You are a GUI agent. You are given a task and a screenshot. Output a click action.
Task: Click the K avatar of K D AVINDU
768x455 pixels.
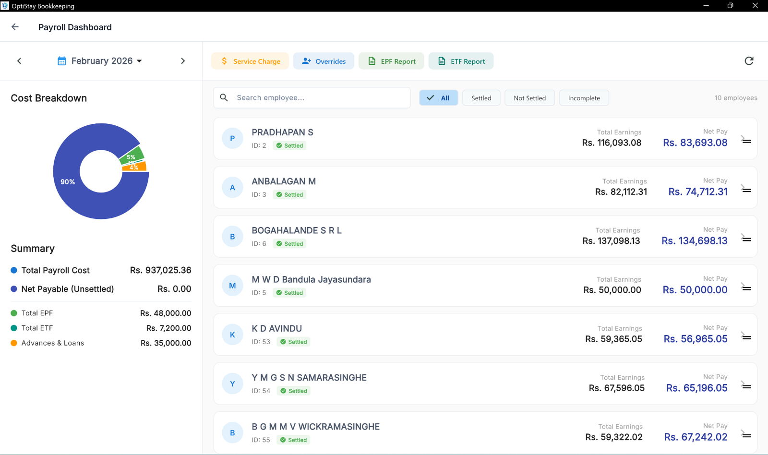pos(232,335)
